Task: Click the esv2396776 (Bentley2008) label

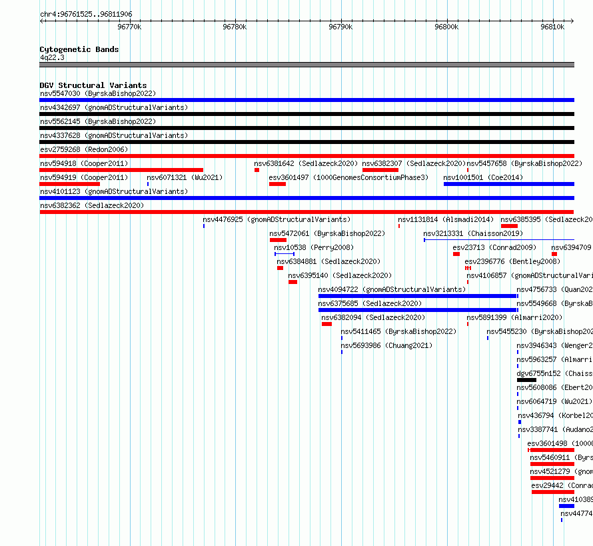Action: [512, 261]
